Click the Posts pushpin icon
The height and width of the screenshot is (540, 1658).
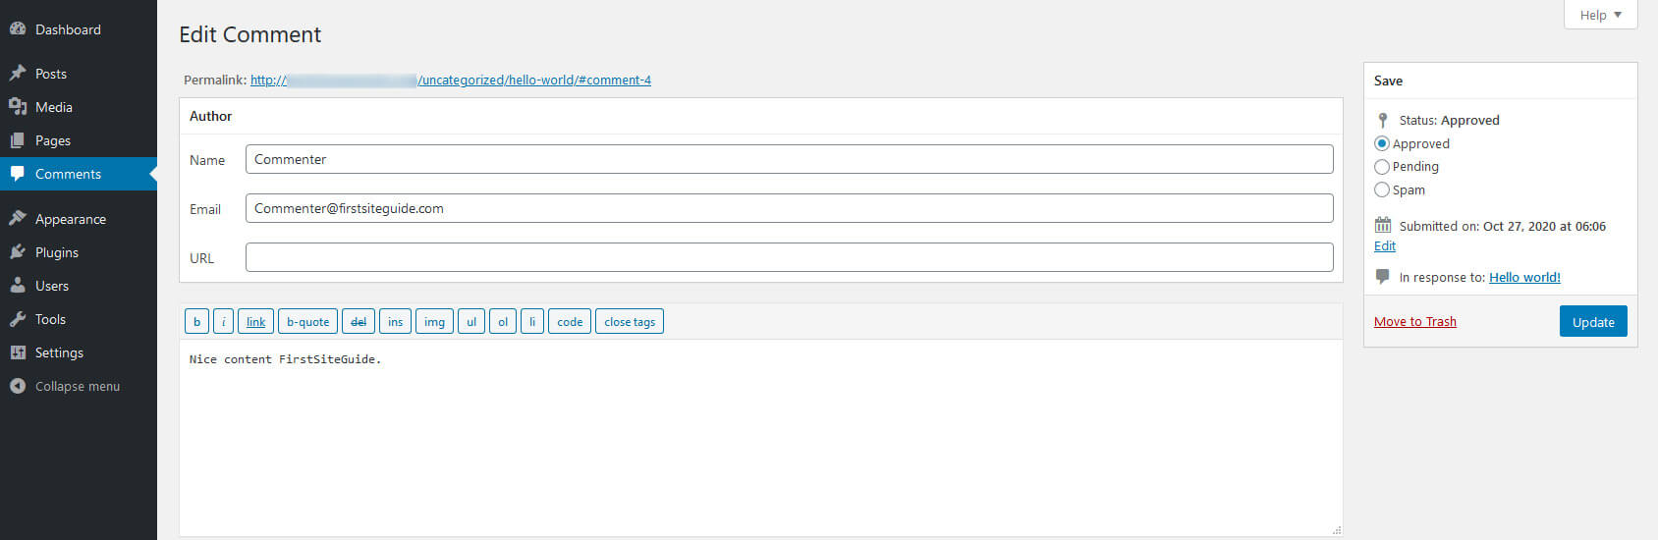[x=17, y=74]
